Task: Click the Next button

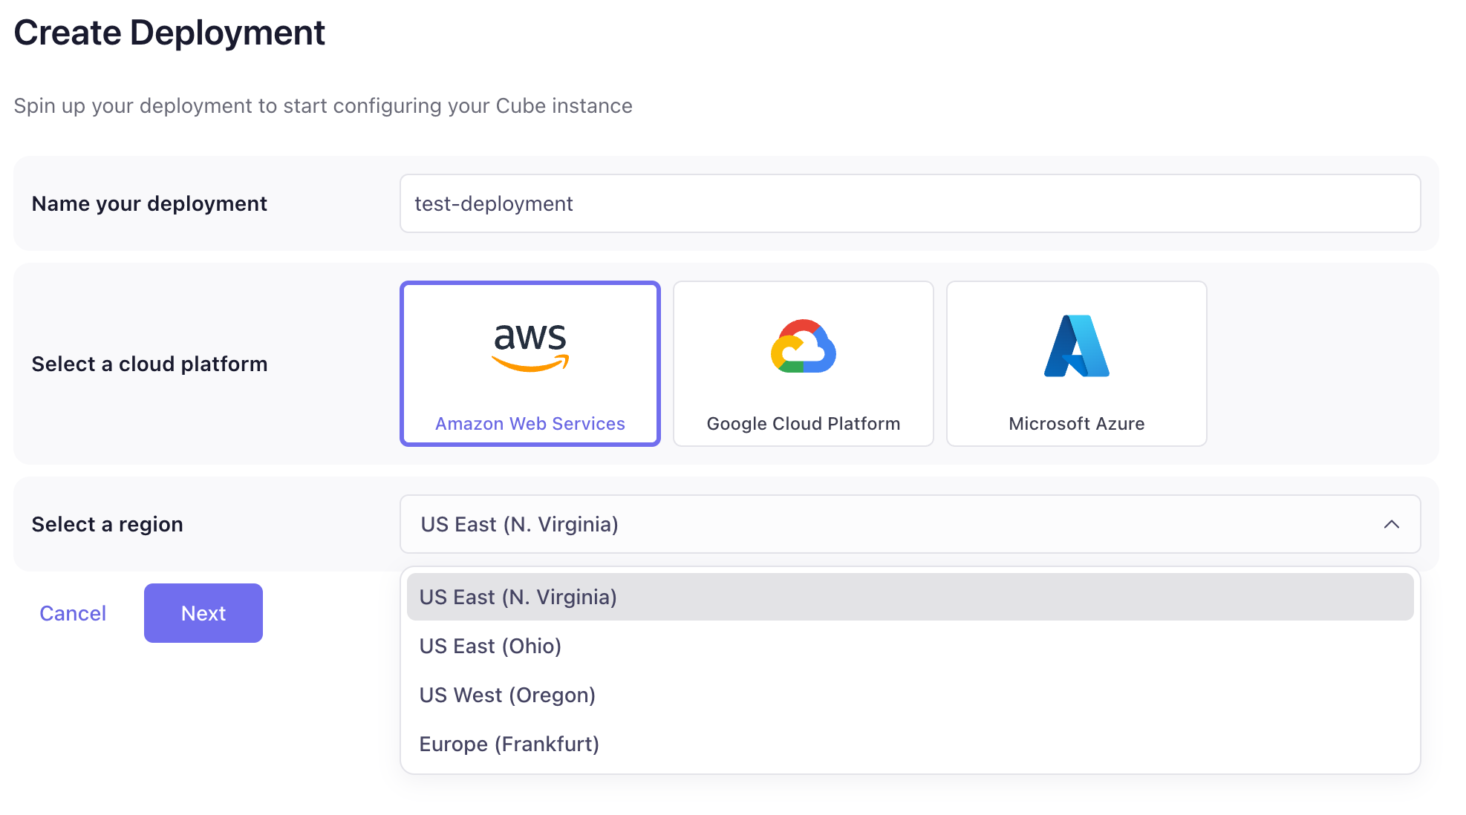Action: pos(203,613)
